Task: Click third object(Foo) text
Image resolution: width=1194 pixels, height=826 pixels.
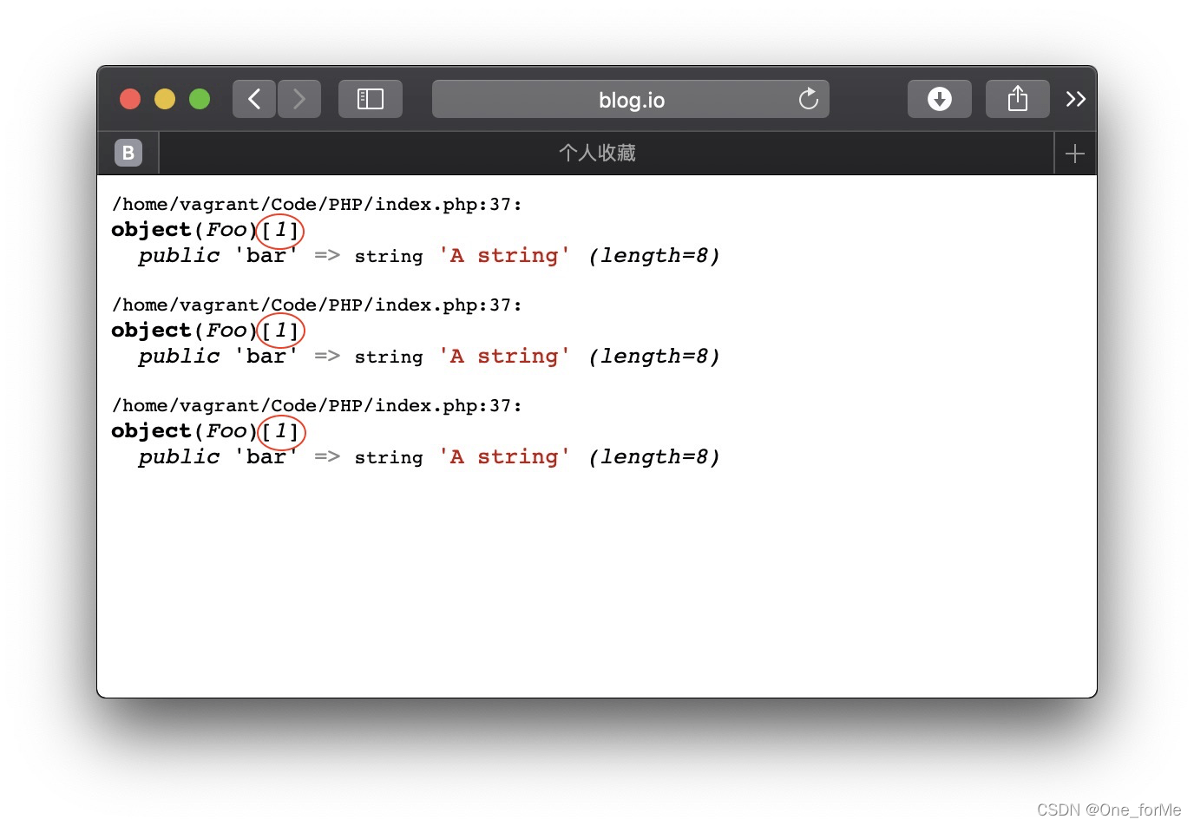Action: (184, 431)
